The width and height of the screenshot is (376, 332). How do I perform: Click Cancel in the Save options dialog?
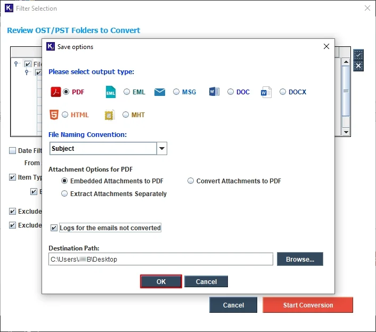(x=206, y=281)
